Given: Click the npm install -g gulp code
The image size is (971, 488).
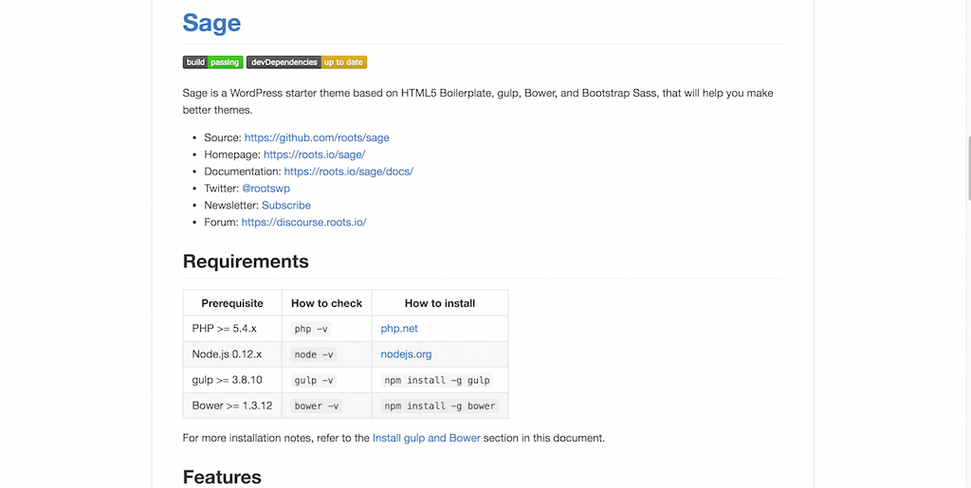Looking at the screenshot, I should [x=437, y=380].
